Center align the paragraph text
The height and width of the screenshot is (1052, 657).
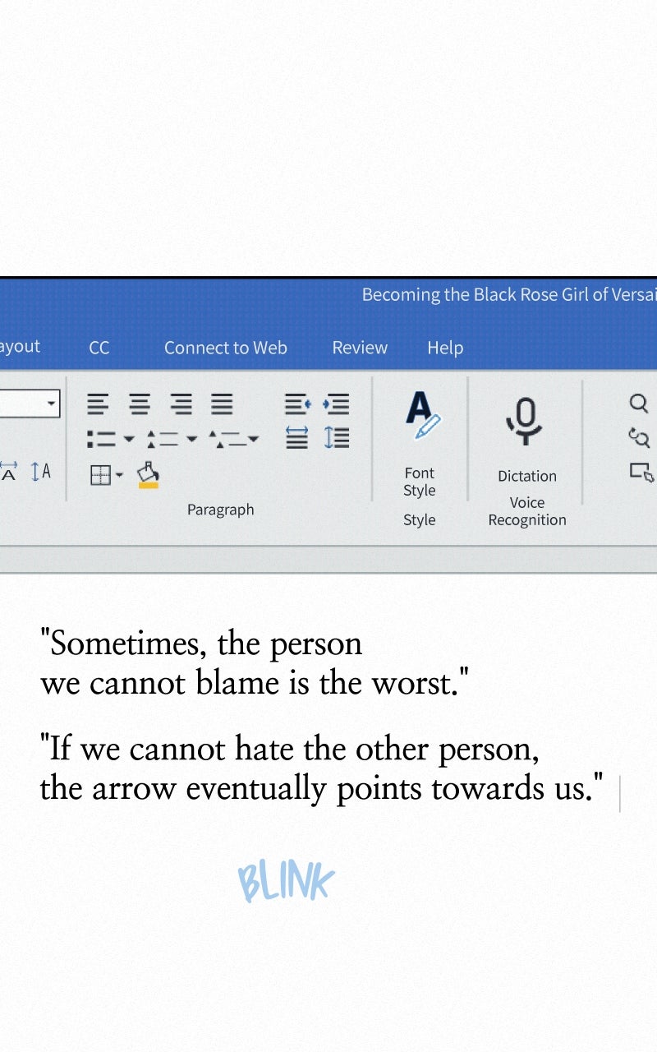point(140,404)
